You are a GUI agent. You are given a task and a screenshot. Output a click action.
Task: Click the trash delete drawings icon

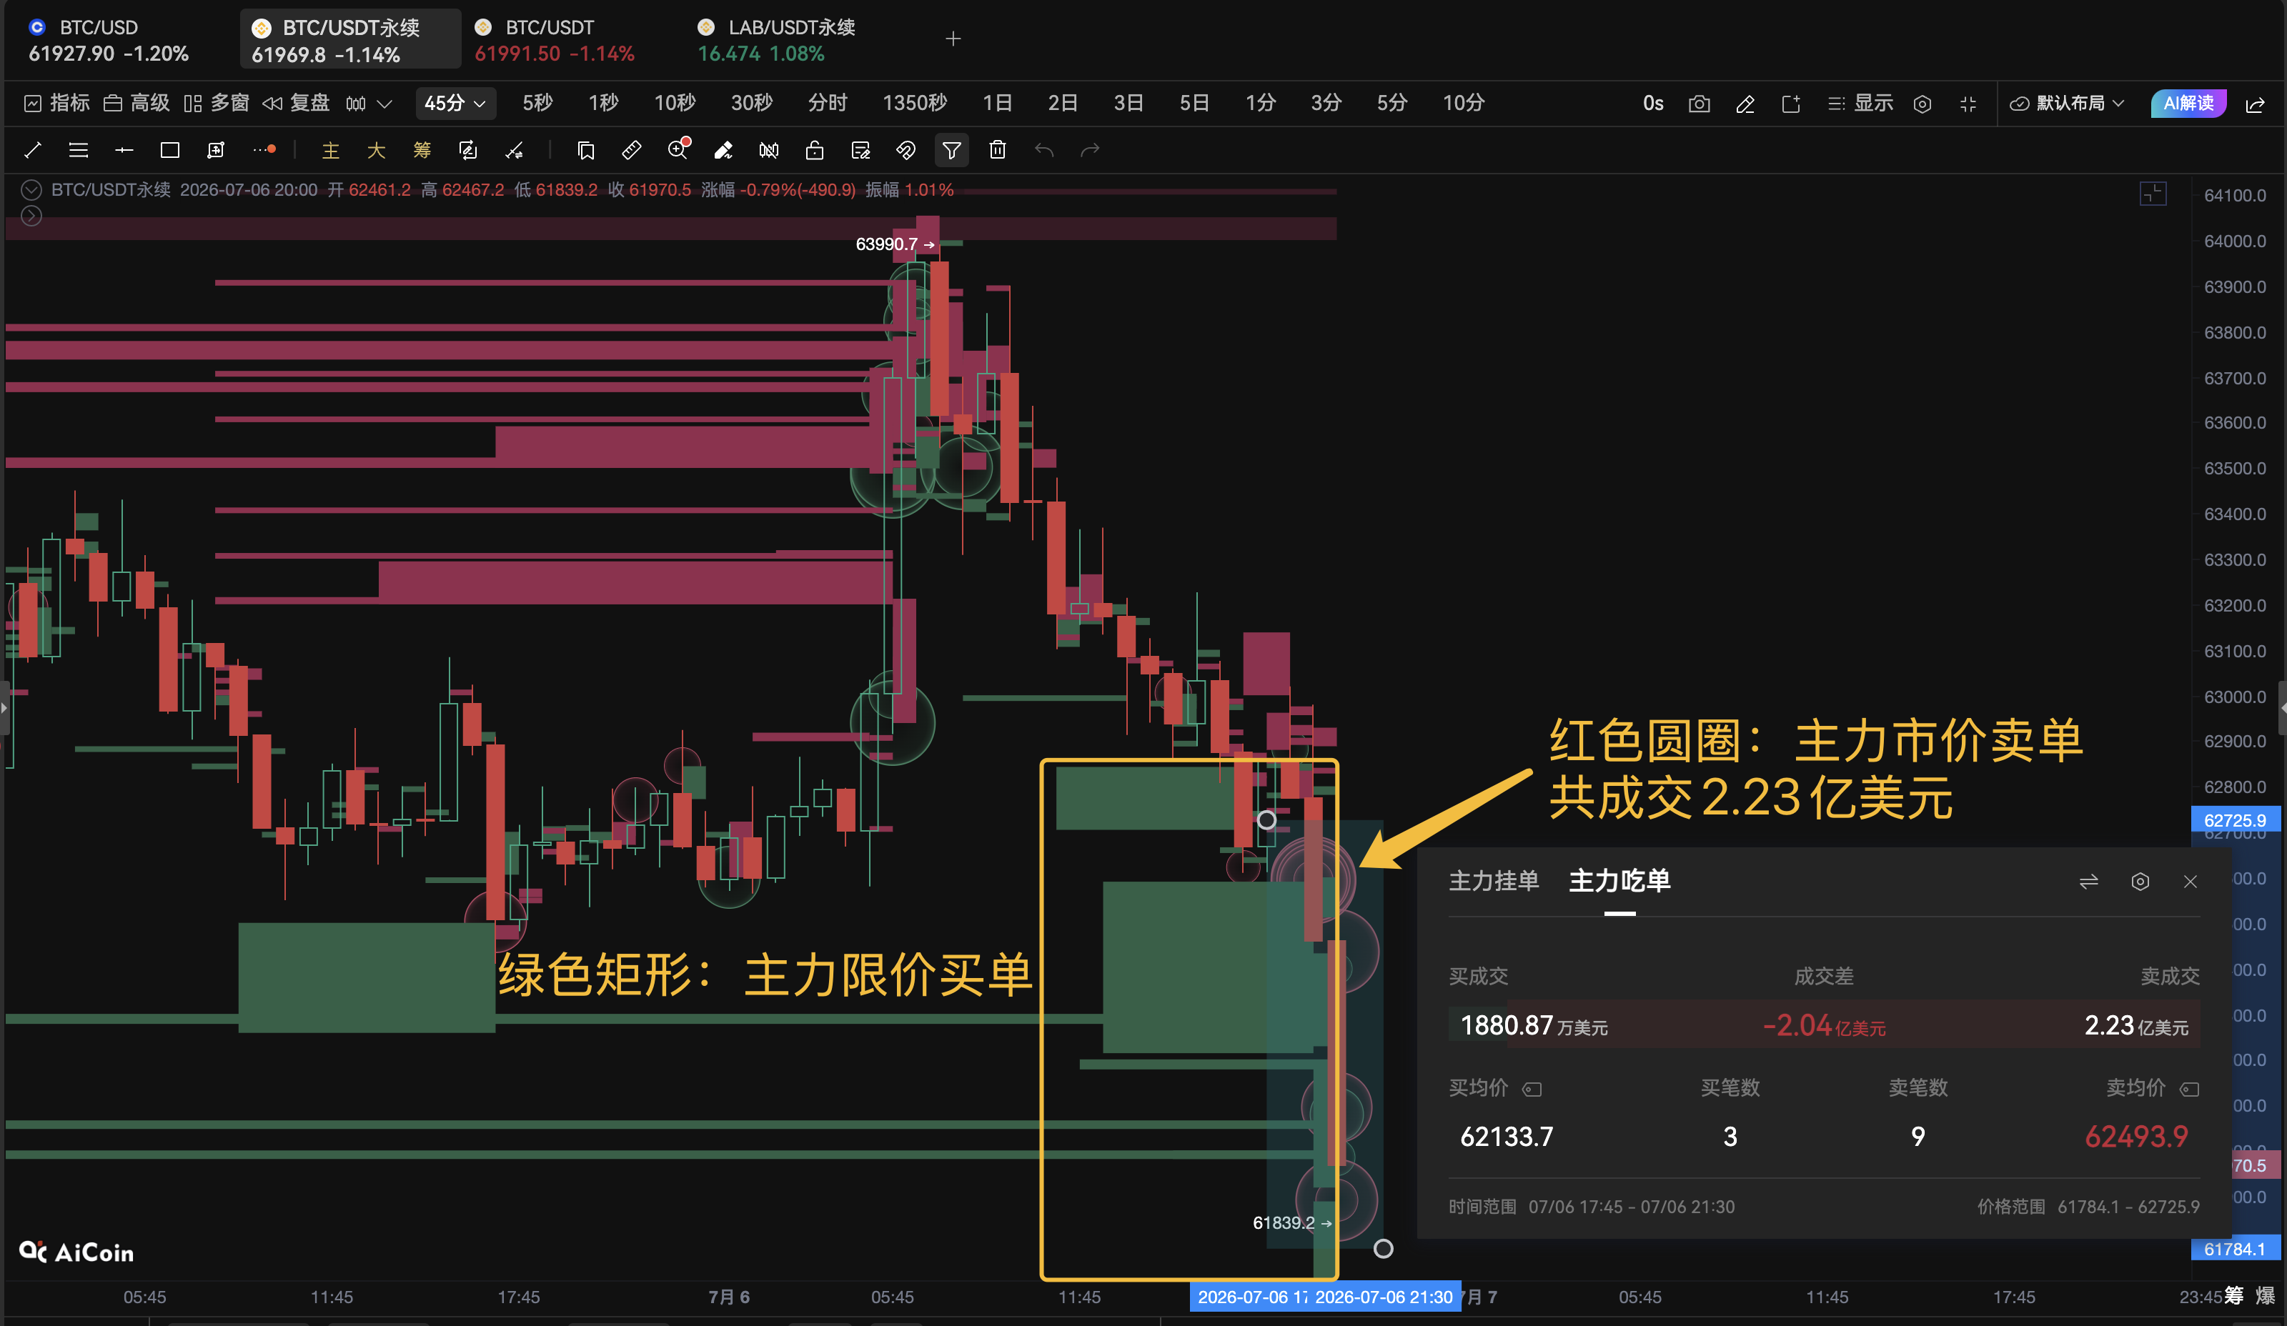[x=998, y=151]
